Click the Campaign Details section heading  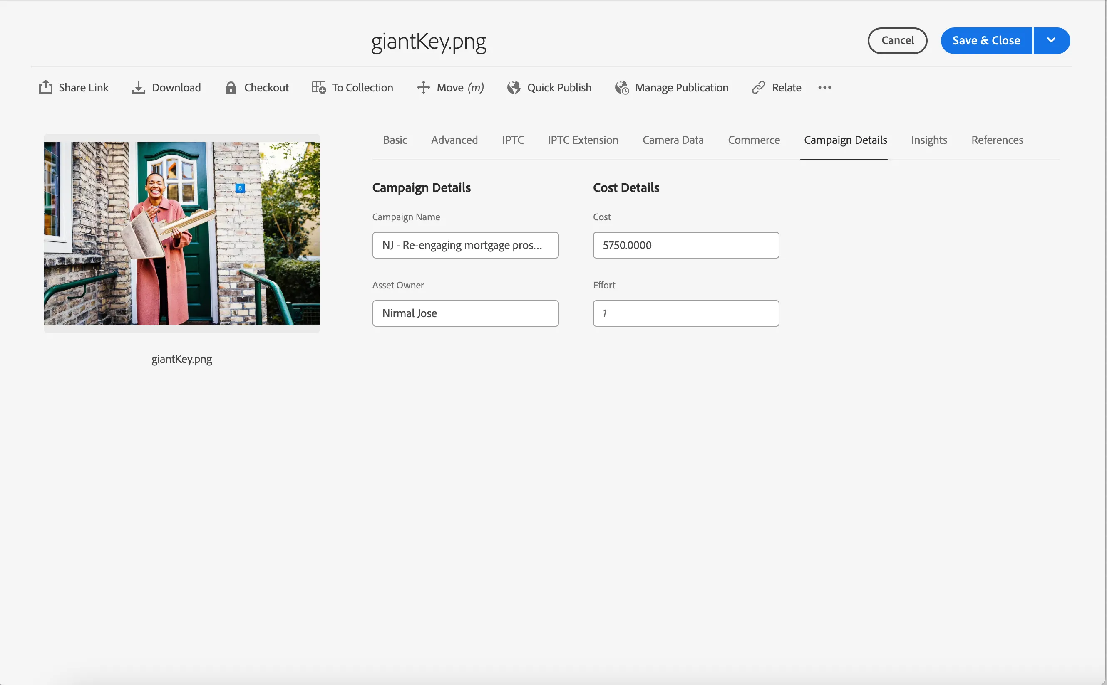421,187
